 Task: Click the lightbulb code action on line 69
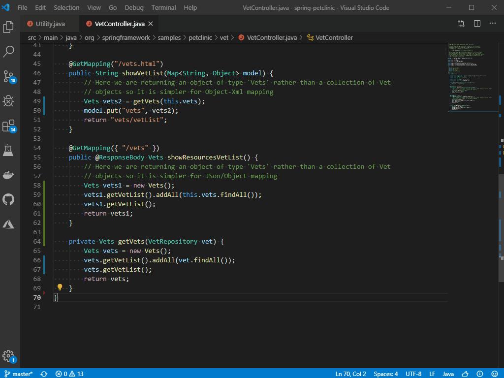coord(60,287)
